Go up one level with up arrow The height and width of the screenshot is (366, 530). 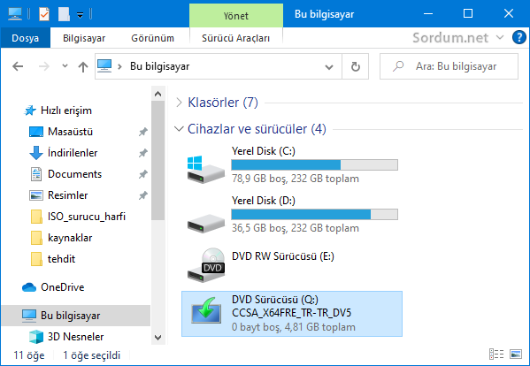pos(83,67)
